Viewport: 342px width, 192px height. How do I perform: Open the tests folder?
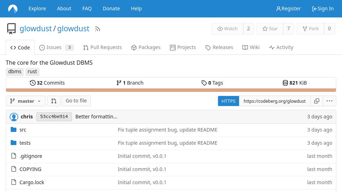tap(25, 143)
